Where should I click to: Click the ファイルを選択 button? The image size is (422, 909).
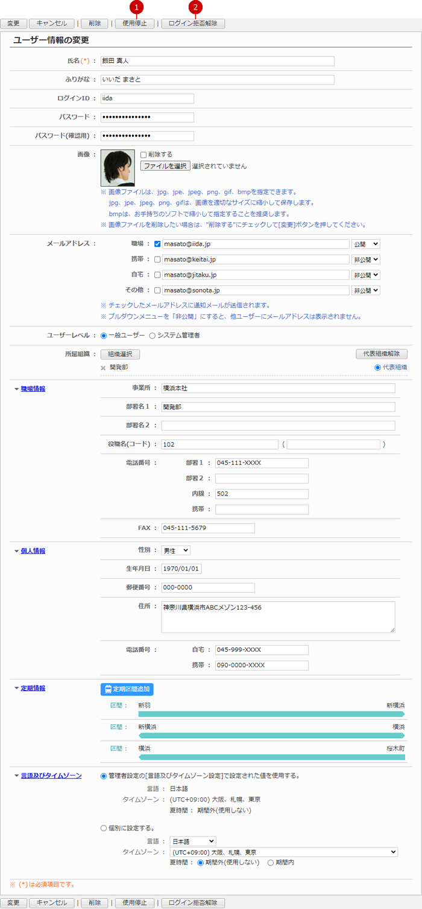pyautogui.click(x=165, y=165)
